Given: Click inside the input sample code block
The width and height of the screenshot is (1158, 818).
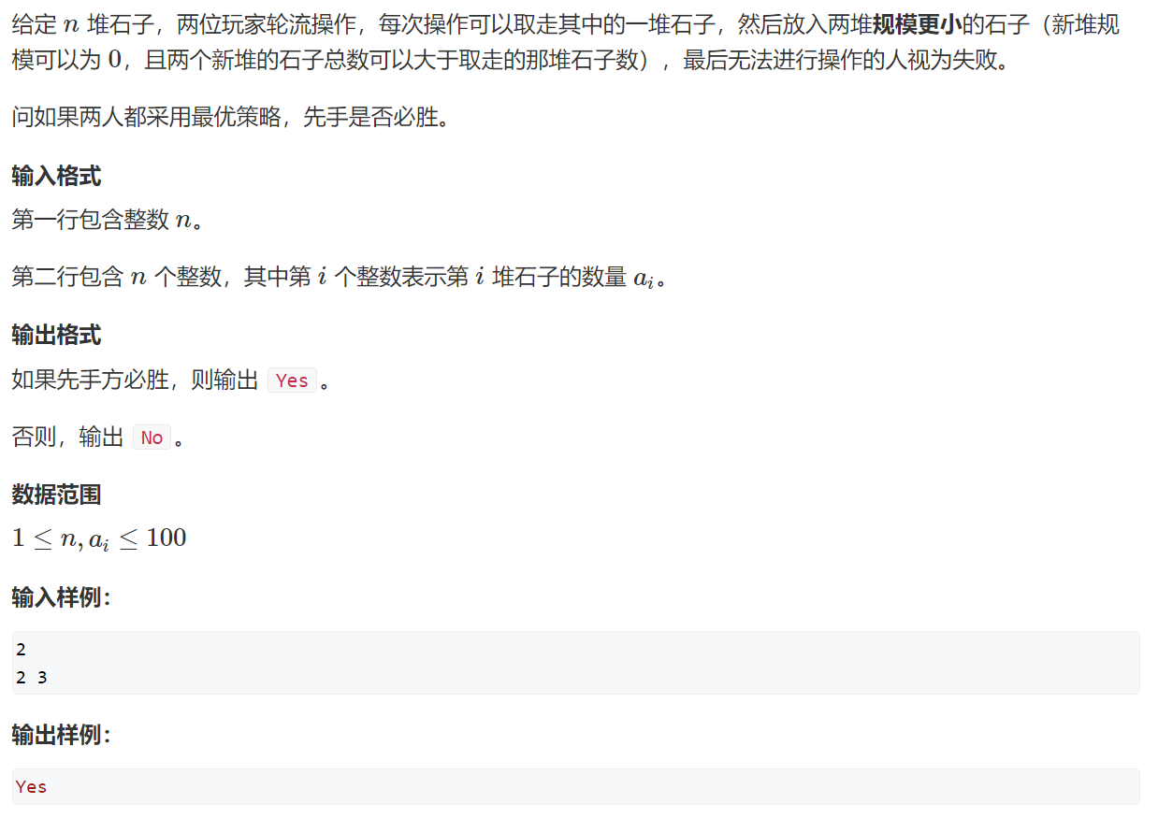Looking at the screenshot, I should point(576,663).
